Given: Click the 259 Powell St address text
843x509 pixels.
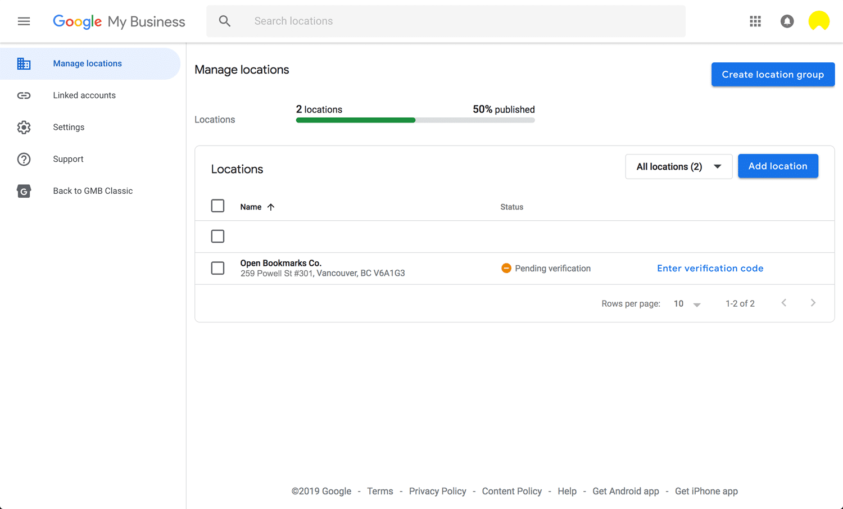Looking at the screenshot, I should [x=323, y=273].
